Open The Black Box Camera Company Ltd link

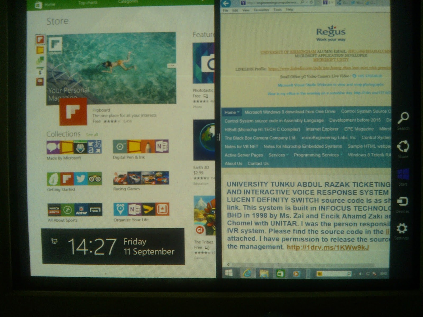(x=260, y=138)
